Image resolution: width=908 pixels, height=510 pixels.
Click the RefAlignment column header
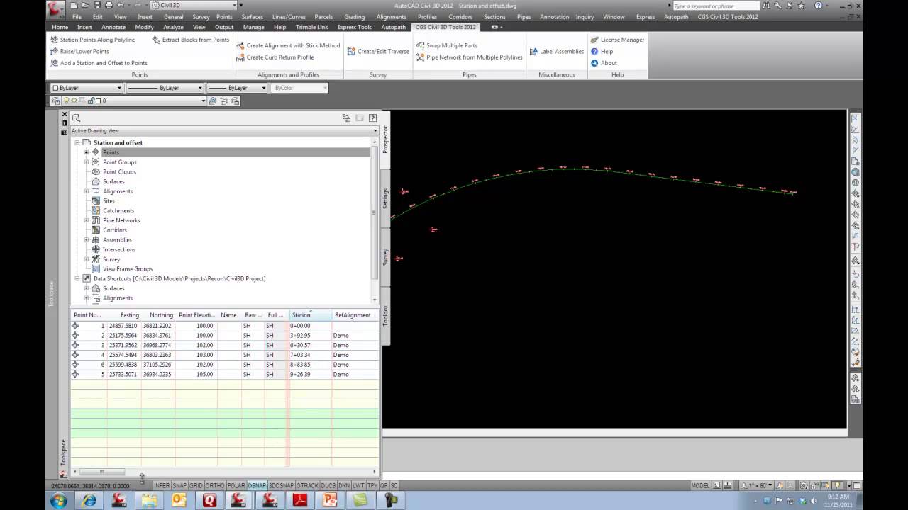coord(355,315)
